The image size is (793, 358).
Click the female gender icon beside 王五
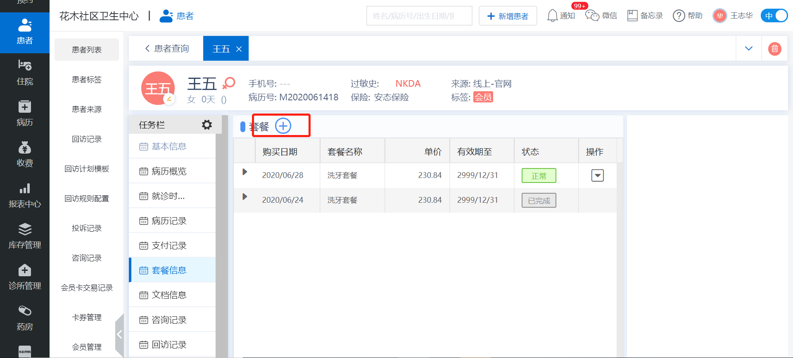(x=229, y=83)
